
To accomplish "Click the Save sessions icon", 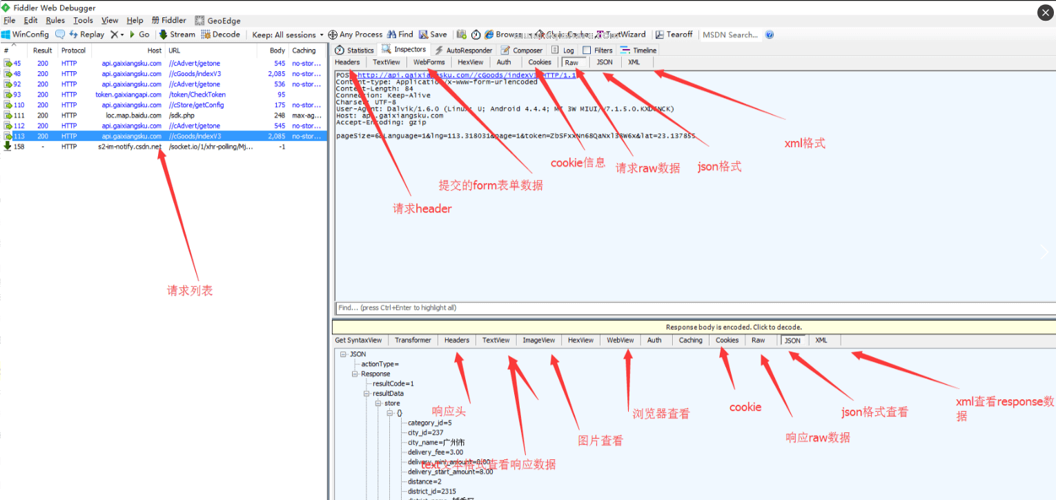I will click(422, 35).
